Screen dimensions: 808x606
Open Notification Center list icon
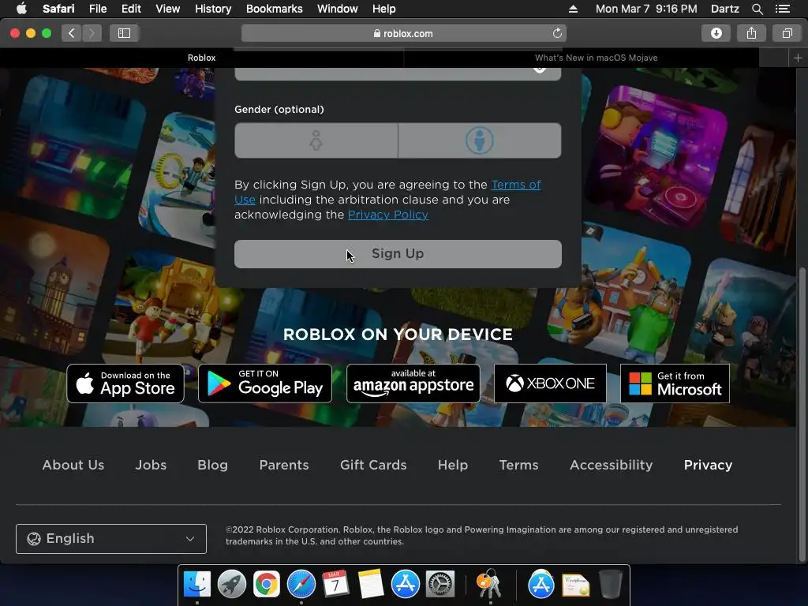[x=783, y=9]
